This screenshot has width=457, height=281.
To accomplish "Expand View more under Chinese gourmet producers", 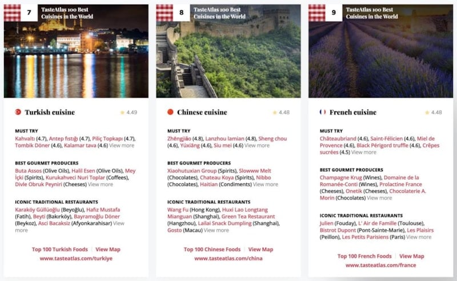I will (266, 184).
